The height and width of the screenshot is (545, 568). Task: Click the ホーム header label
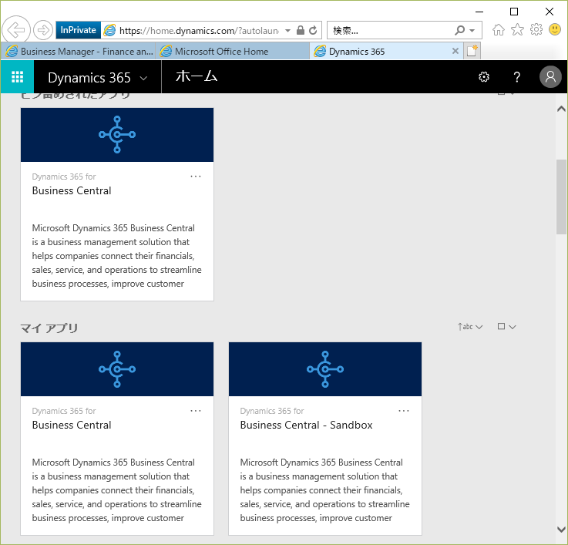(x=197, y=76)
